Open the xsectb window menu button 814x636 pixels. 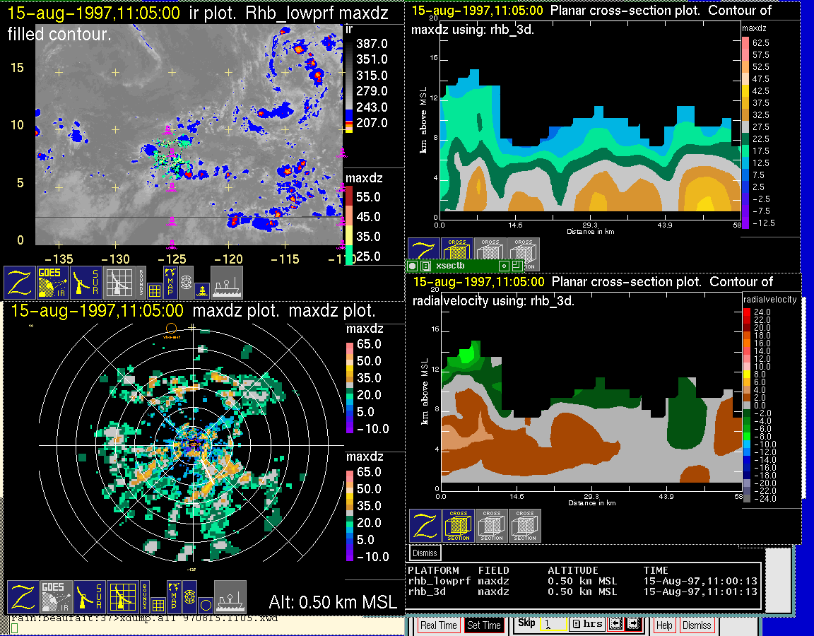pos(413,266)
